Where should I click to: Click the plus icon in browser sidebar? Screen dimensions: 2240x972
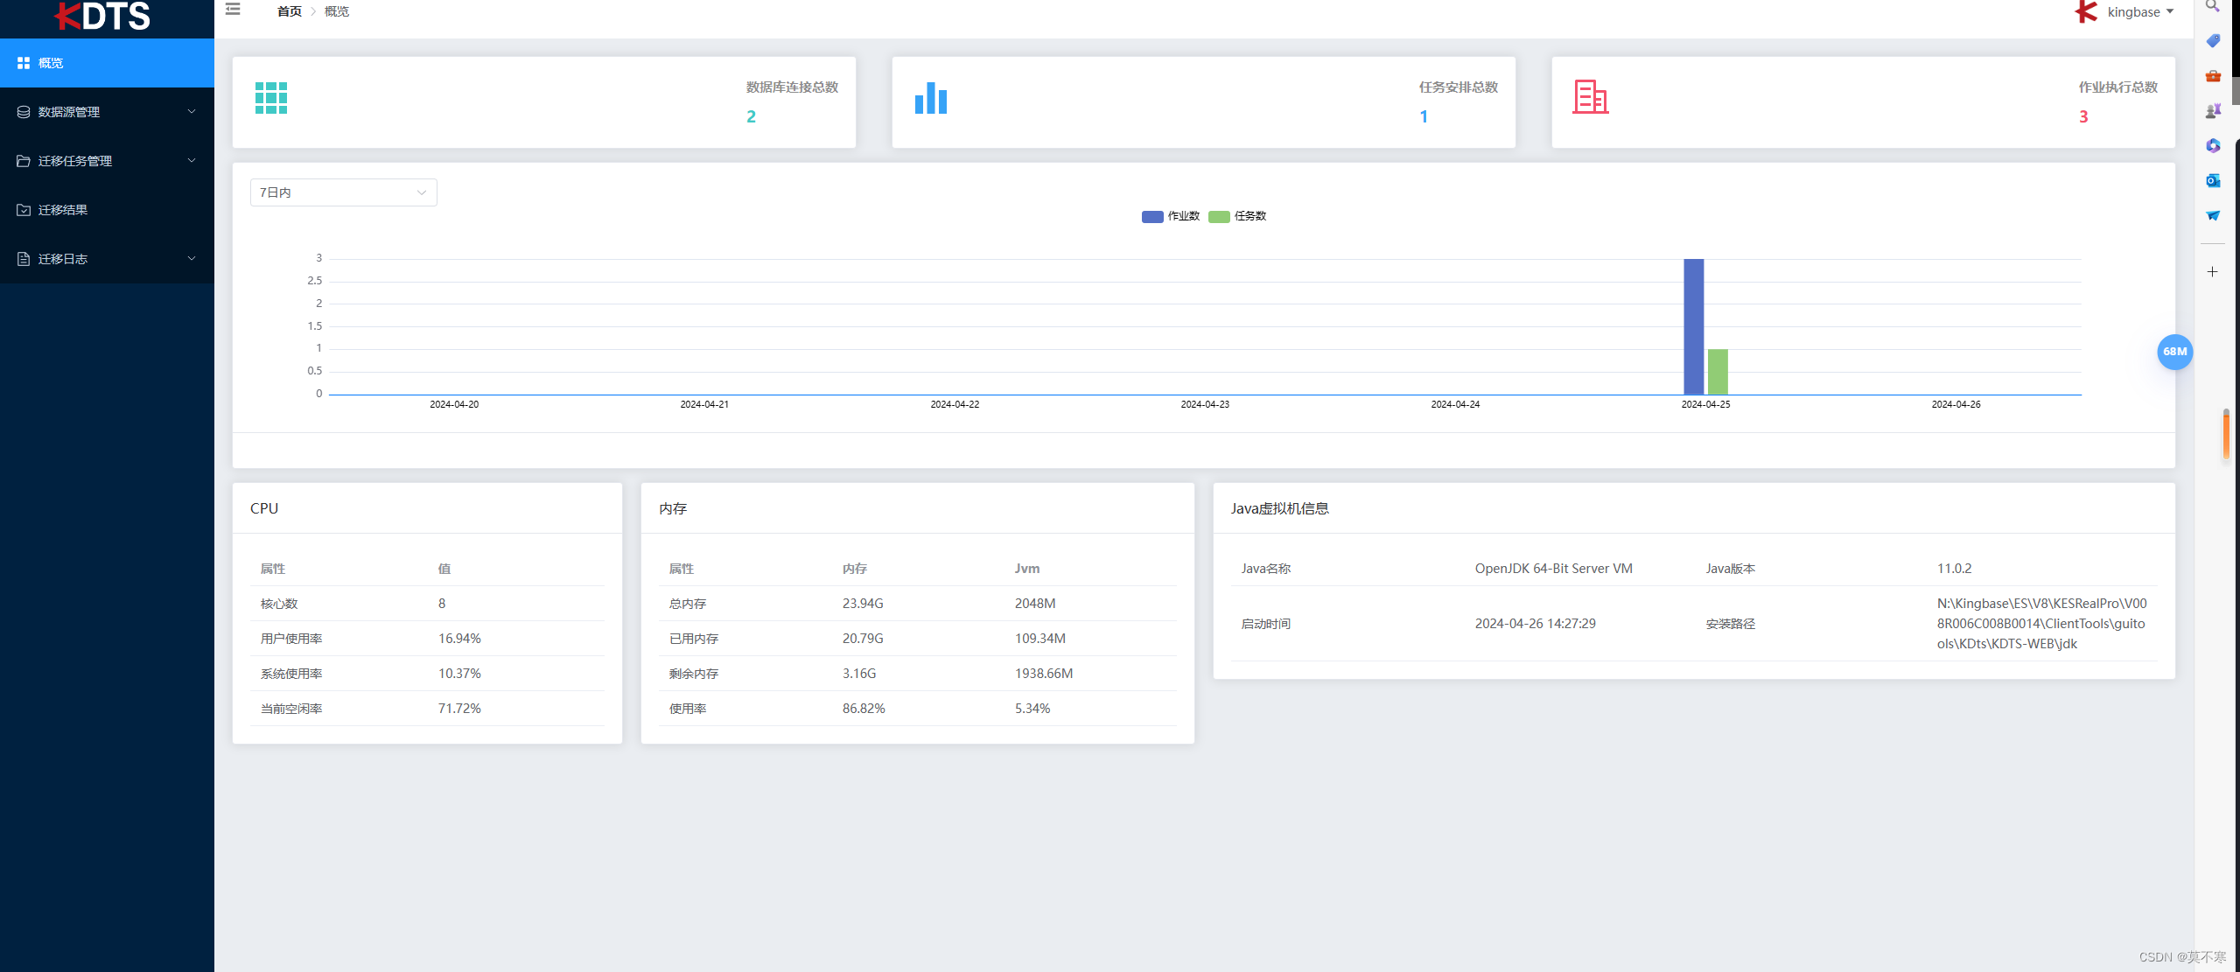2213,272
